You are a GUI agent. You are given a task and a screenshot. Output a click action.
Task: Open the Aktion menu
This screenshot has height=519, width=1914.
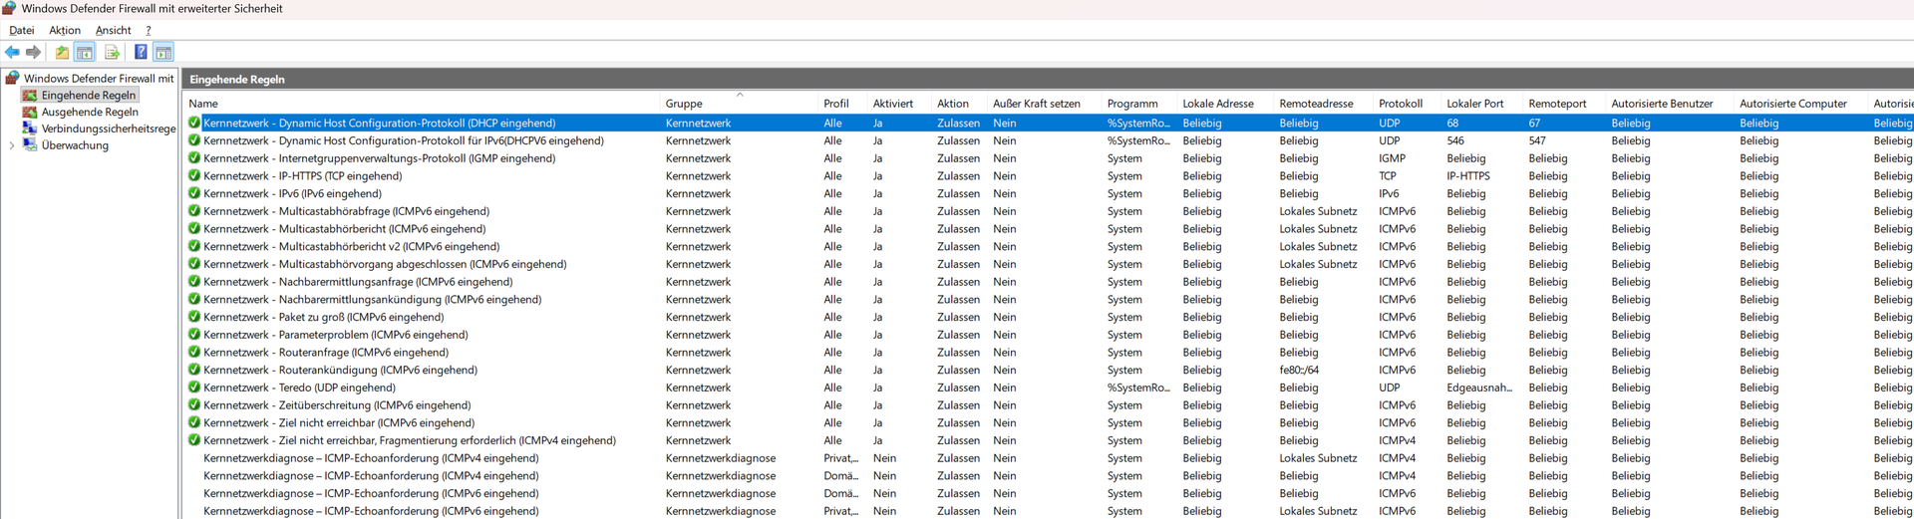click(x=65, y=31)
